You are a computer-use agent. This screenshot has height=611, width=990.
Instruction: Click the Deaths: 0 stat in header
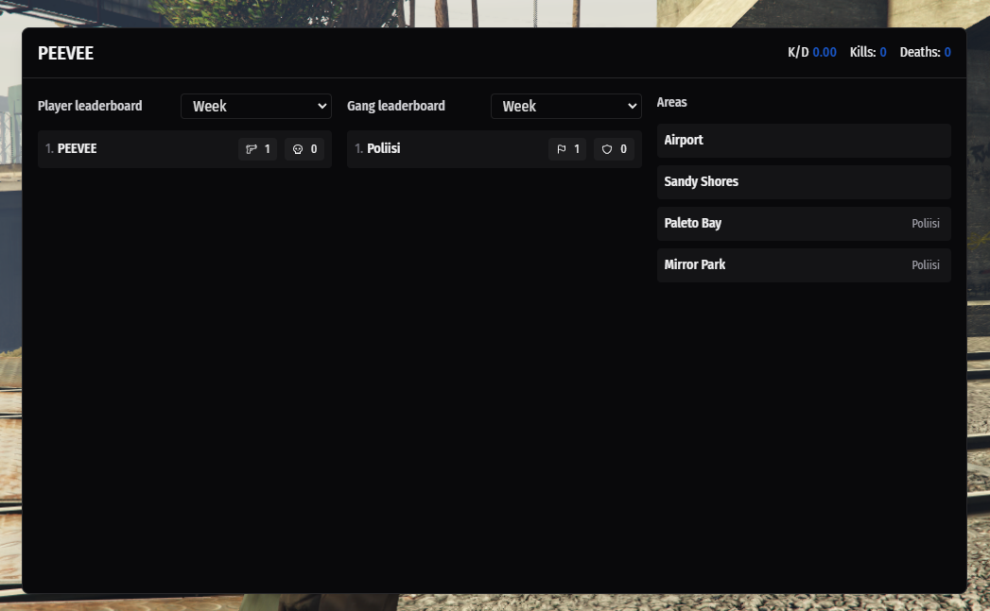(925, 52)
